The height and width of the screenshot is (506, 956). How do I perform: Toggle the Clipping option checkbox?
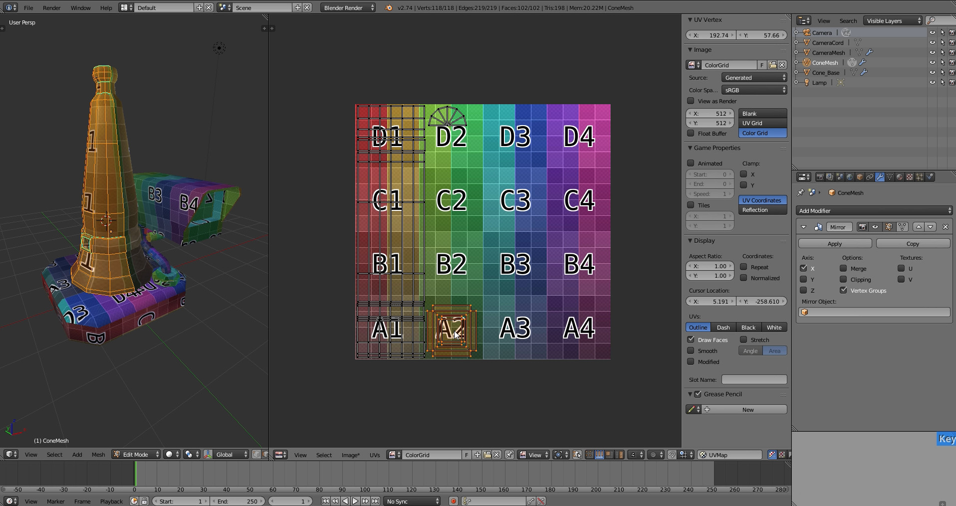click(x=843, y=279)
